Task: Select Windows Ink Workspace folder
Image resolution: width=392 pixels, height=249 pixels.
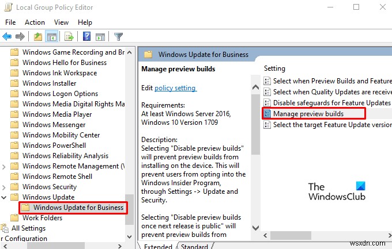Action: click(59, 73)
